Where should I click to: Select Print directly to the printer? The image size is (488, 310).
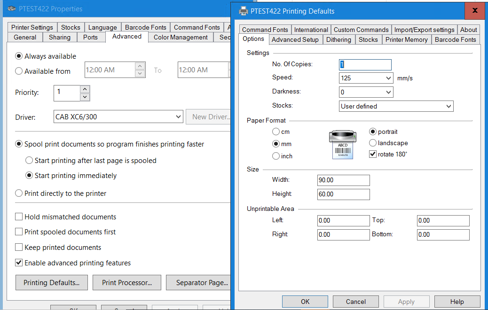[18, 193]
